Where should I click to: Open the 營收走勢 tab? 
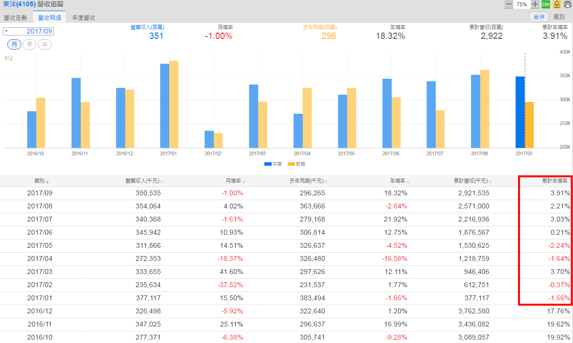(x=16, y=17)
